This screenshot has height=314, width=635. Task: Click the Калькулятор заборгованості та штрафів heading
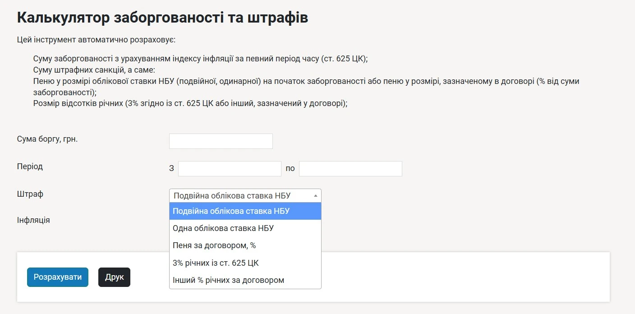[x=162, y=18]
